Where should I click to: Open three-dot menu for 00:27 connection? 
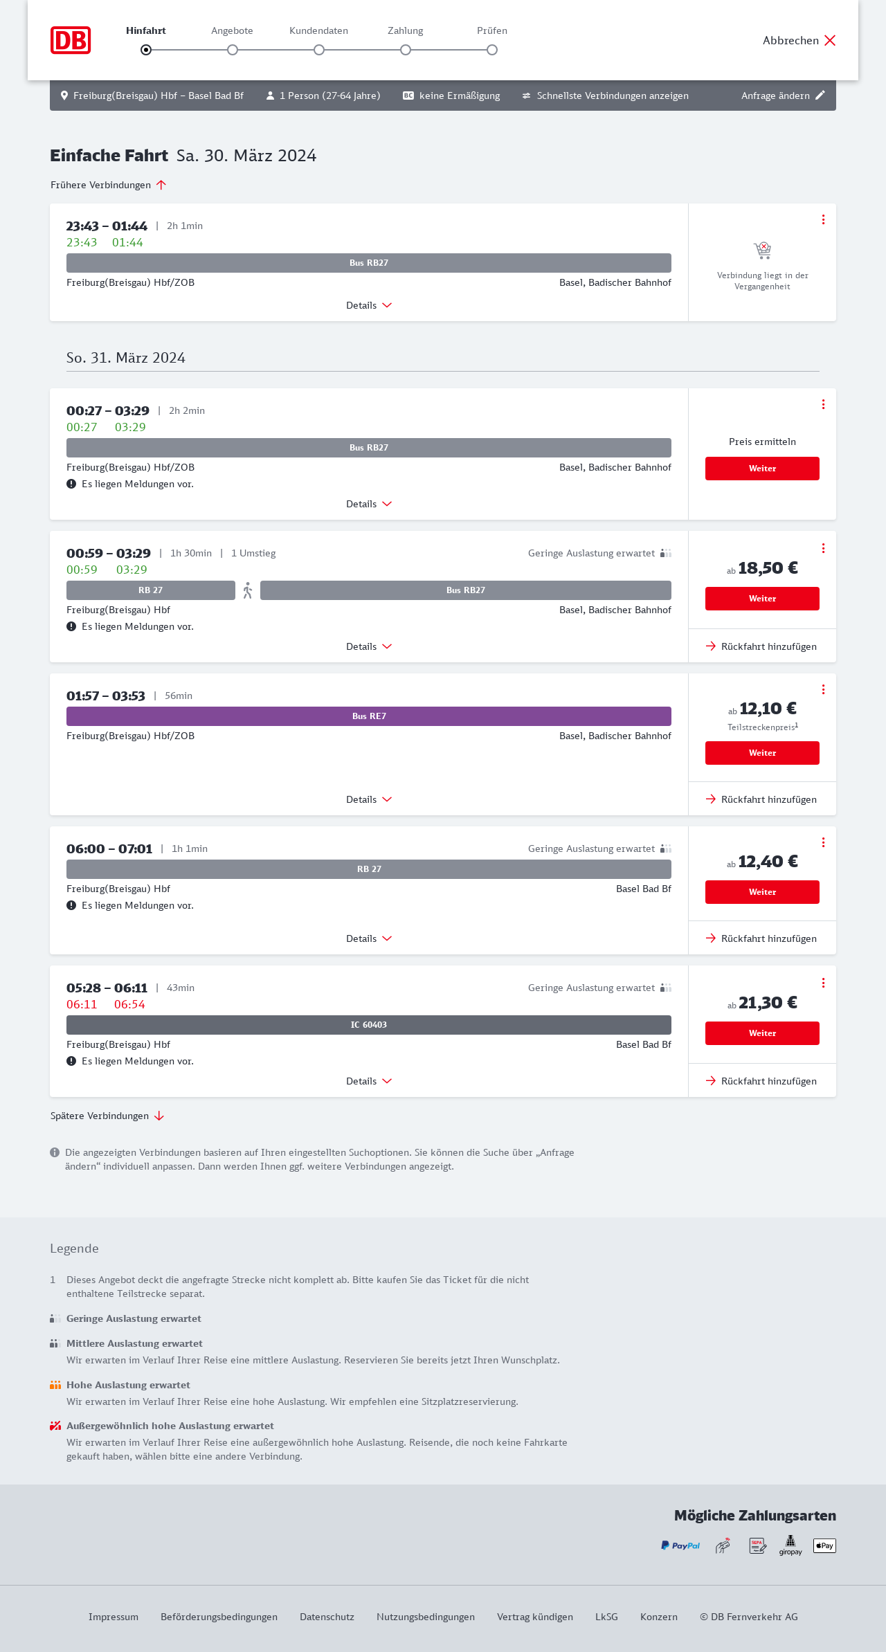(823, 404)
